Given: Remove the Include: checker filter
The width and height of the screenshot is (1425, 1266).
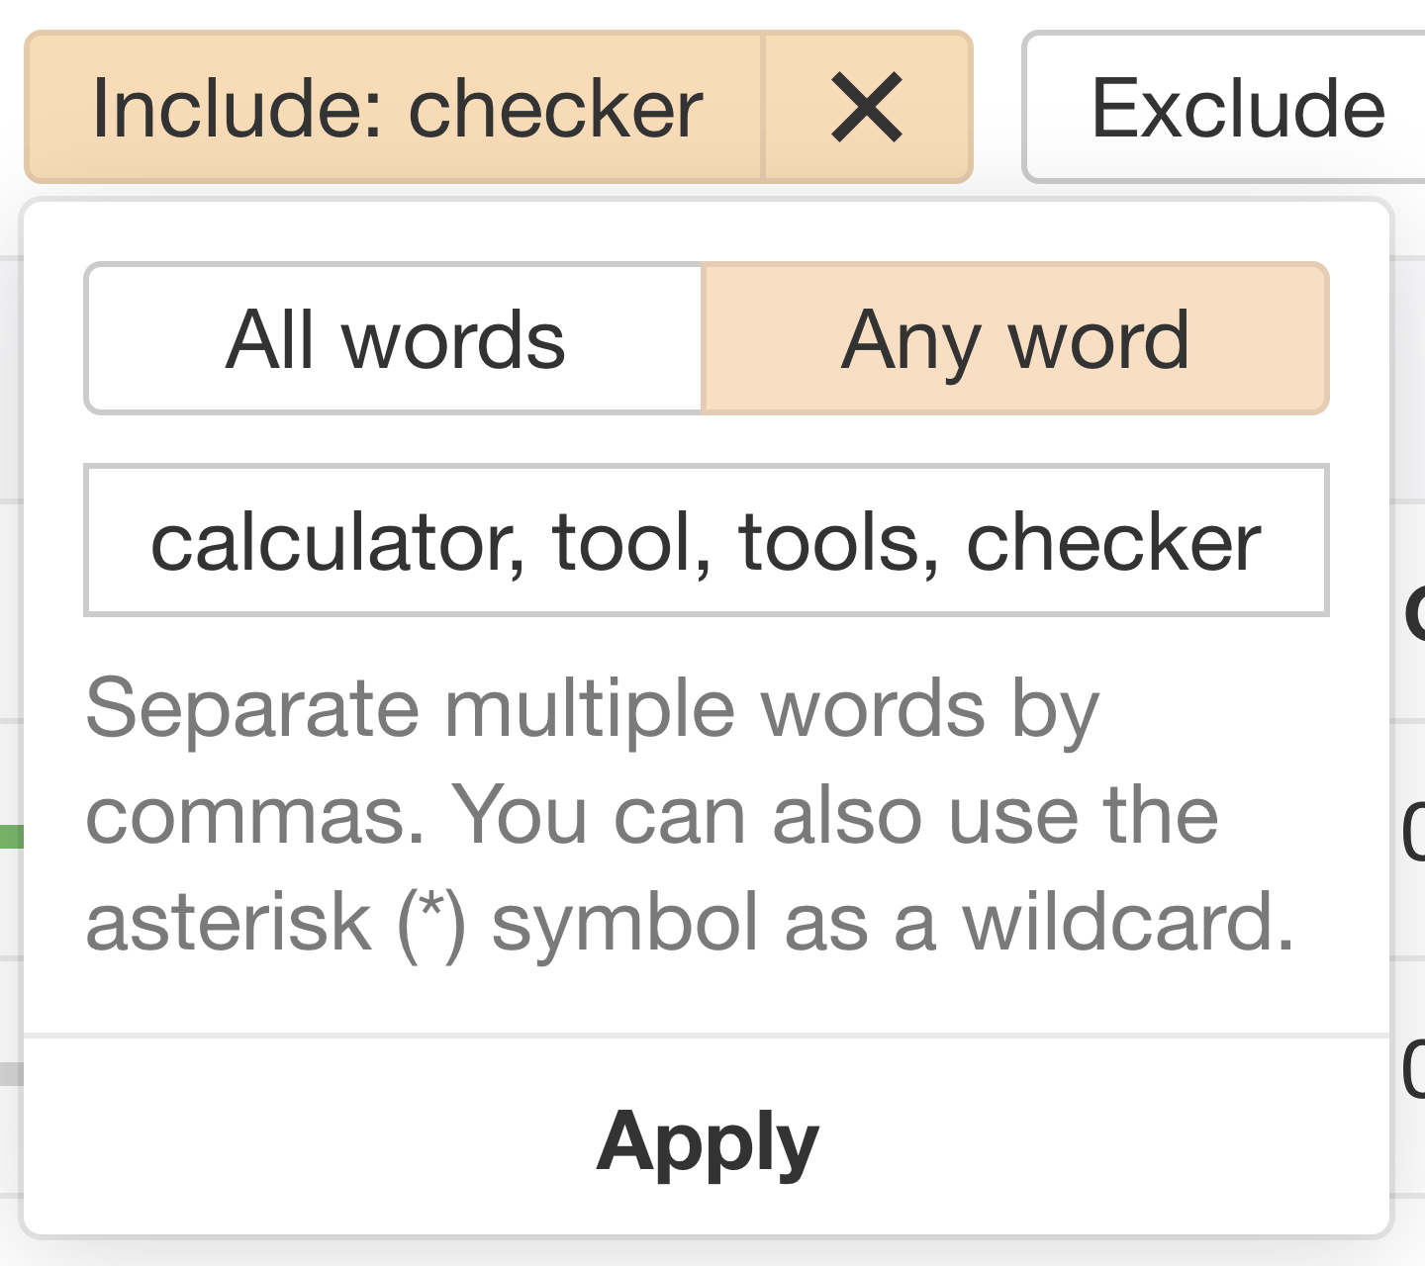Looking at the screenshot, I should (867, 108).
